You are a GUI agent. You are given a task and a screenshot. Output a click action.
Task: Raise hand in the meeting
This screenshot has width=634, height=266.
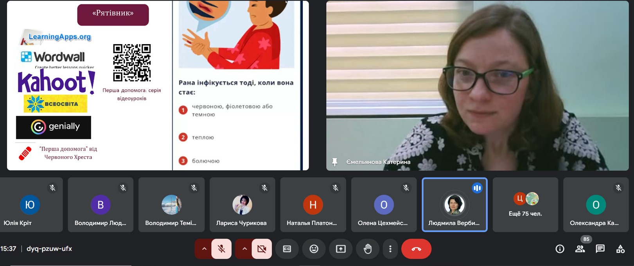tap(367, 249)
